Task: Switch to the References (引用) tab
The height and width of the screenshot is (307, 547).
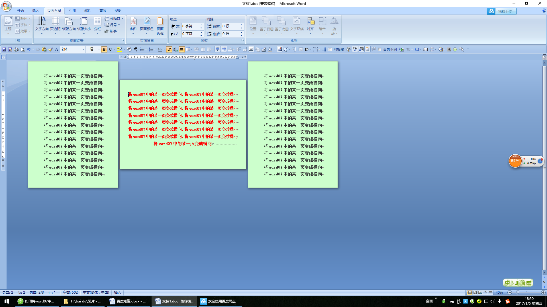Action: 72,11
